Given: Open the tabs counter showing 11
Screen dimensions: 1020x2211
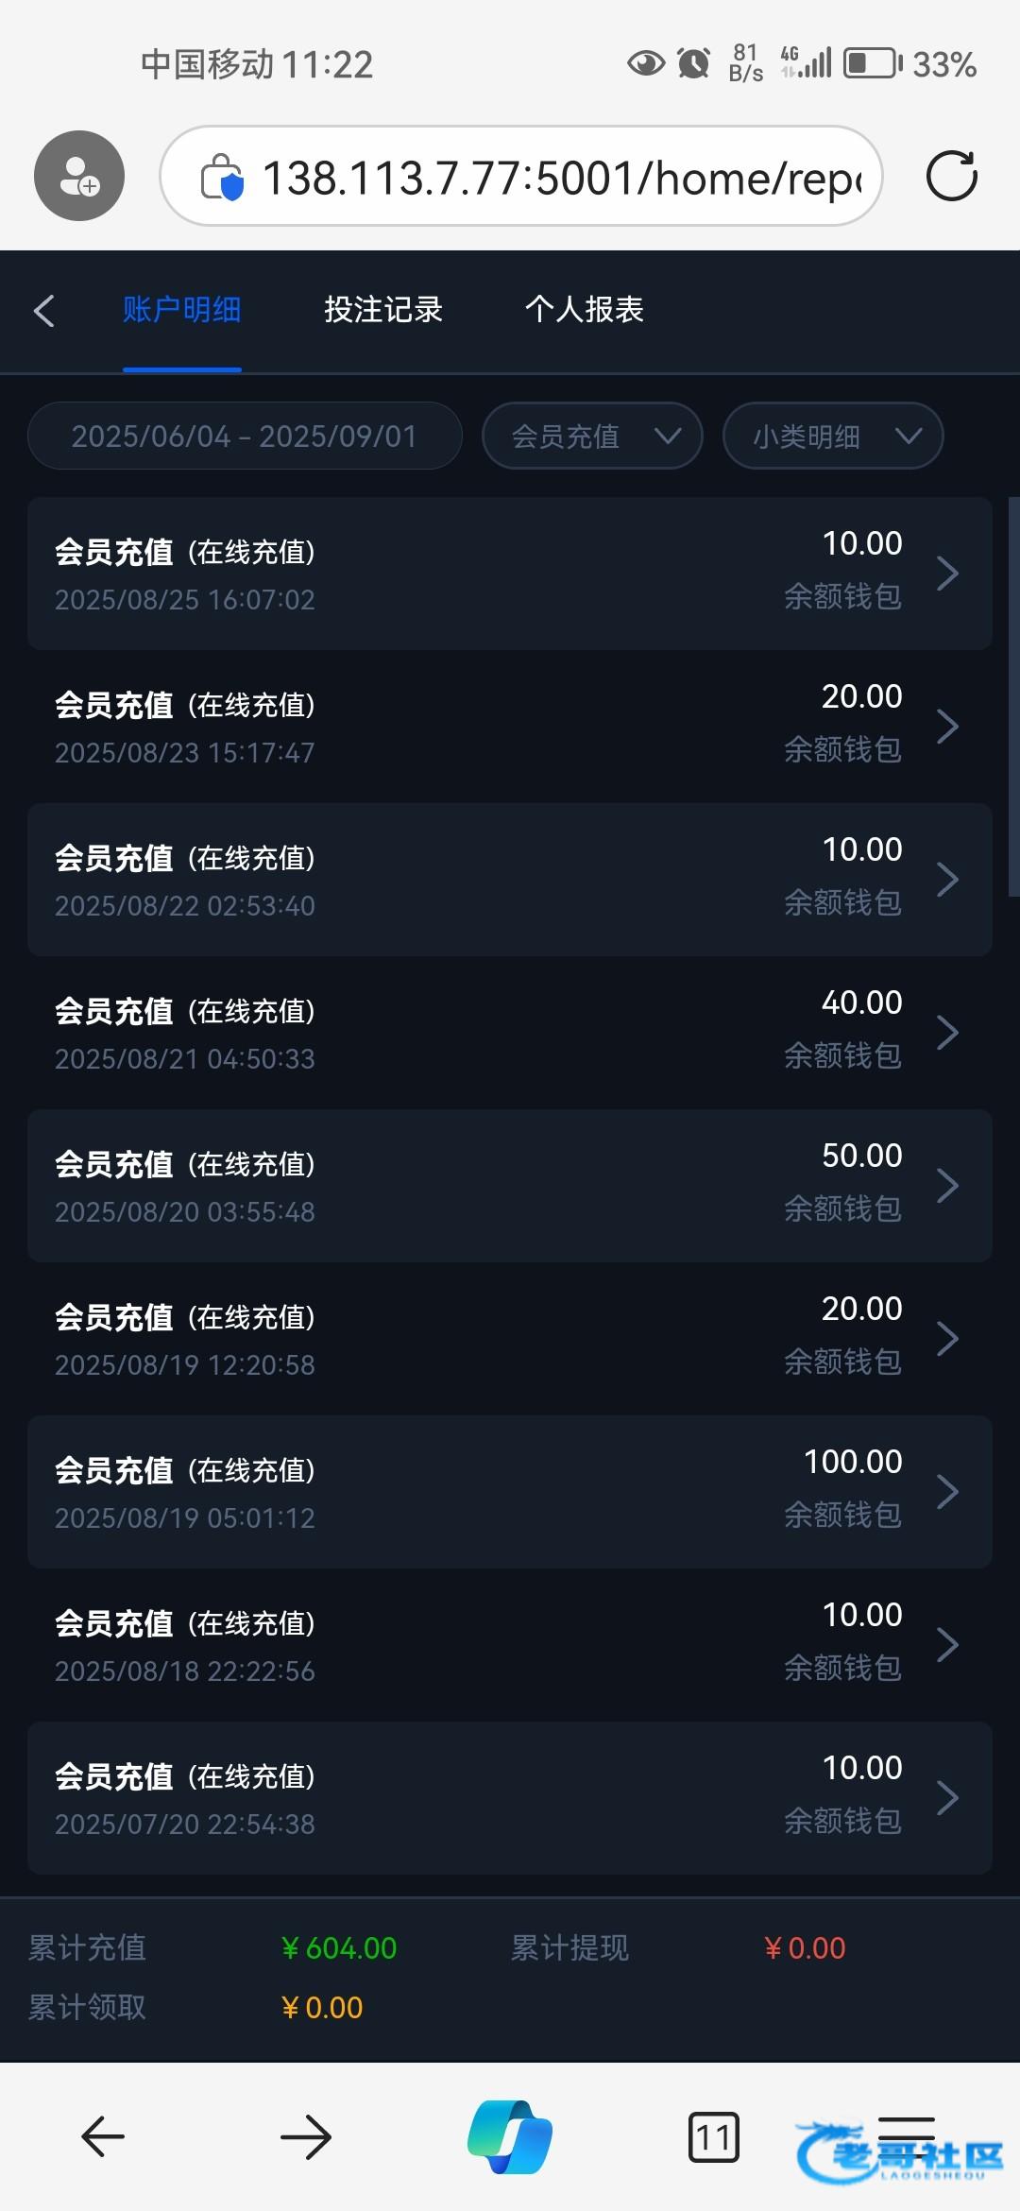Looking at the screenshot, I should click(x=713, y=2136).
